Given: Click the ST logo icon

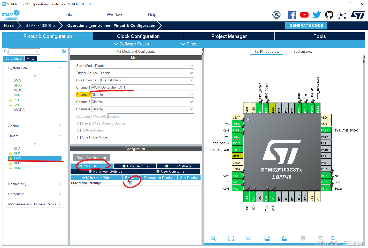Looking at the screenshot, I should pyautogui.click(x=358, y=15).
